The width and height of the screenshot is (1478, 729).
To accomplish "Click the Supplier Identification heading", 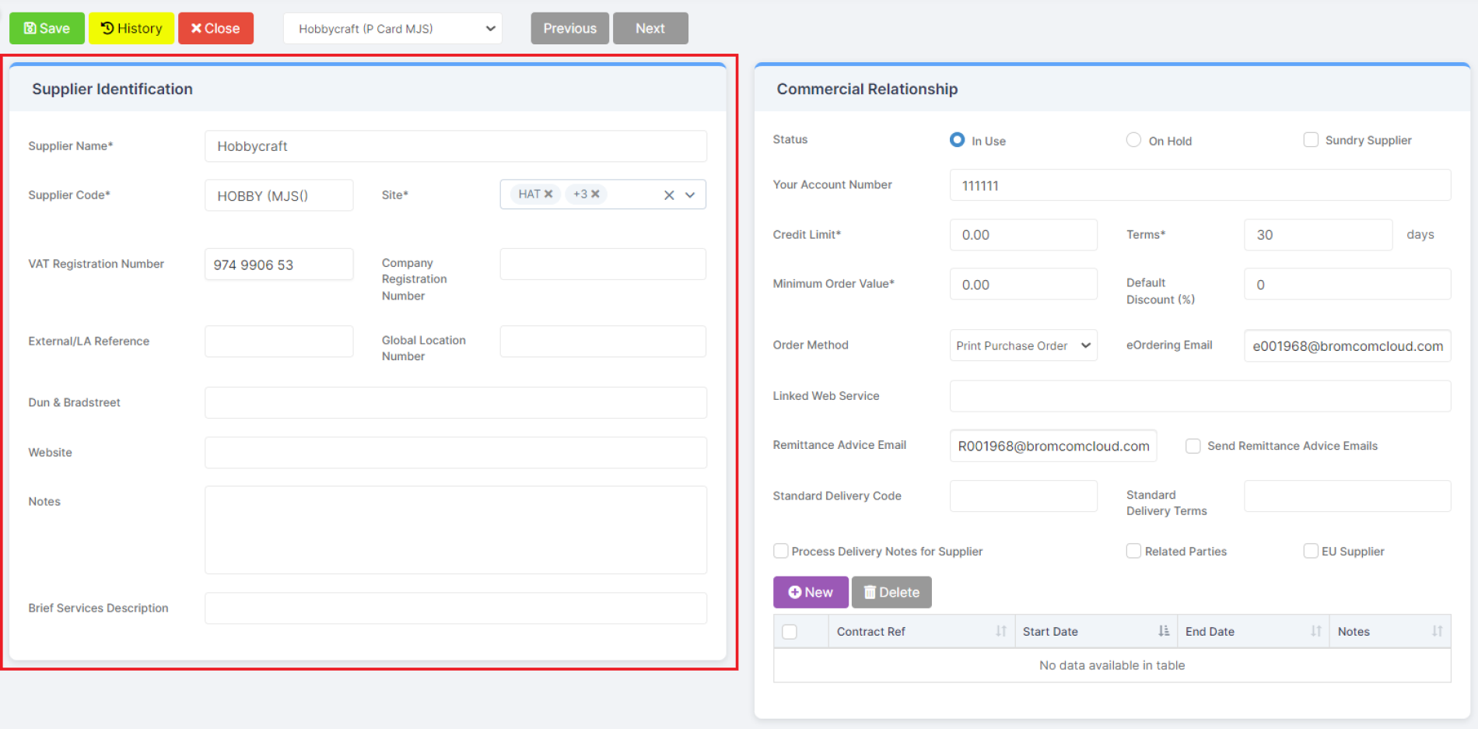I will [x=112, y=89].
